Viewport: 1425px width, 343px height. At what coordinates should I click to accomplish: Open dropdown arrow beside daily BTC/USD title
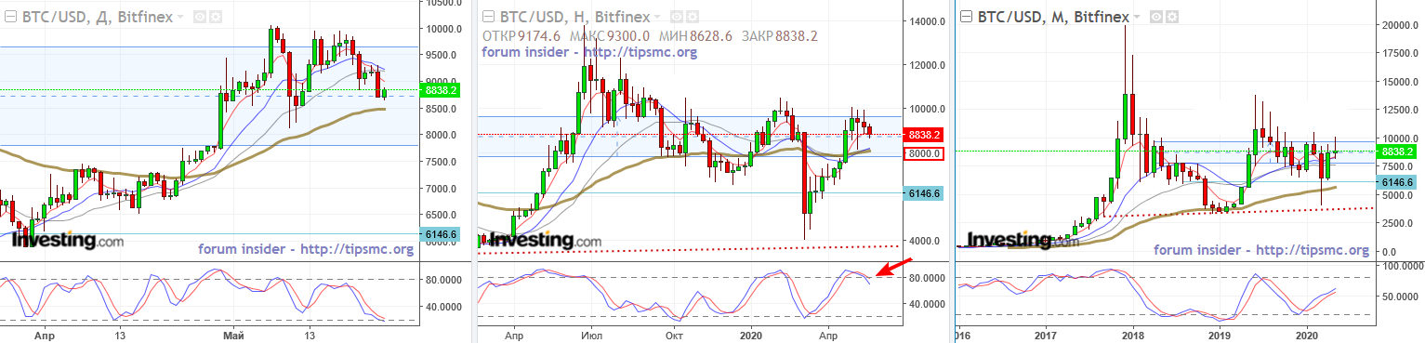click(x=180, y=18)
